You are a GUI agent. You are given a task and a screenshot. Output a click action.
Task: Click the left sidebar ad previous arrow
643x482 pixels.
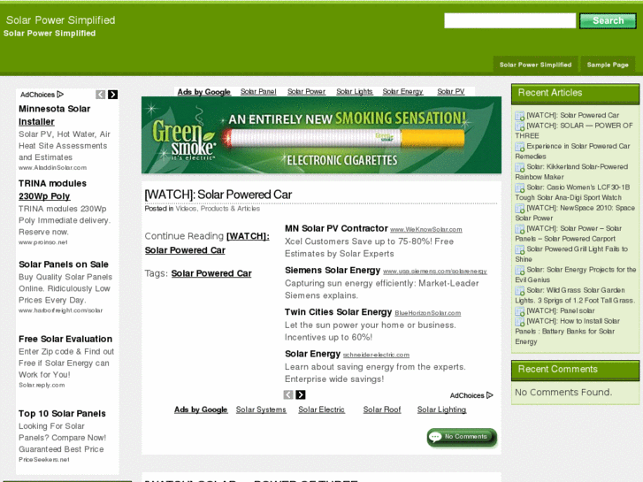point(101,95)
